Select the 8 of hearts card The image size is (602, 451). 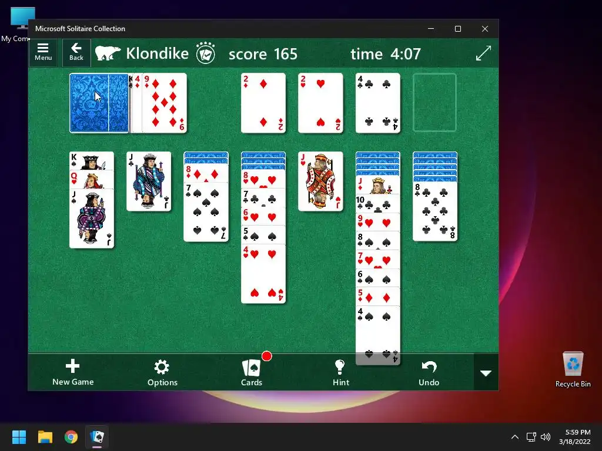[263, 179]
